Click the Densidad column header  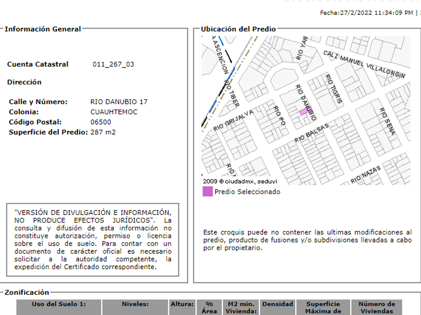[x=278, y=307]
